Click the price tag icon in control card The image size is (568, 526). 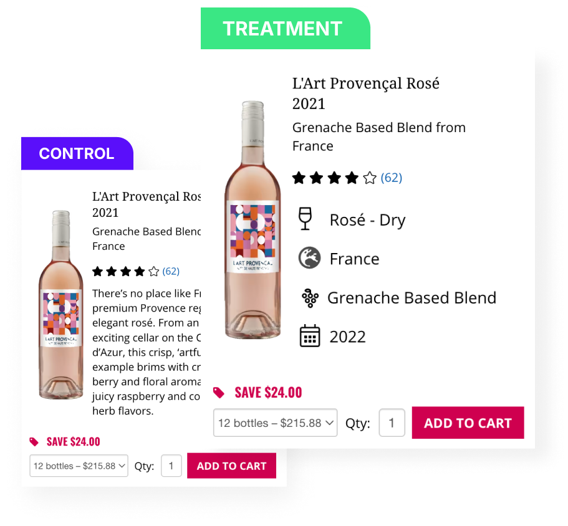tap(34, 442)
